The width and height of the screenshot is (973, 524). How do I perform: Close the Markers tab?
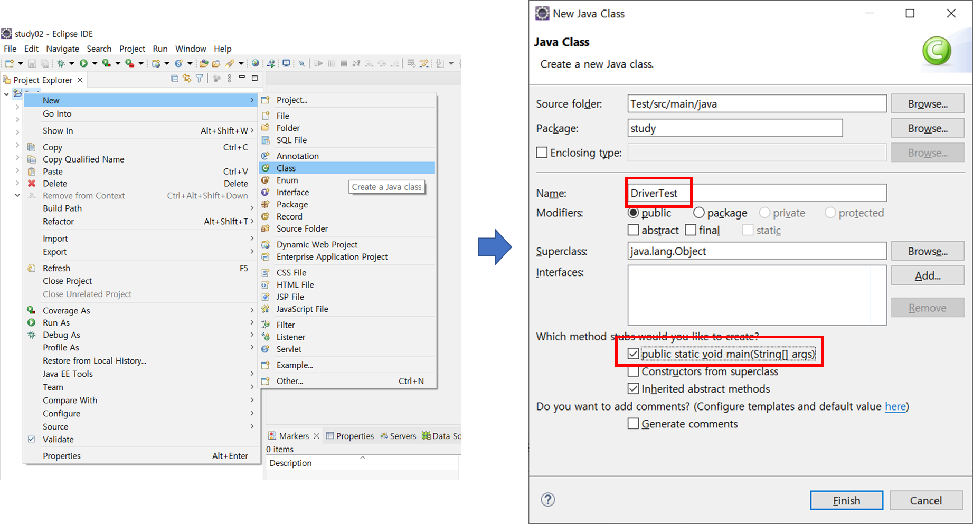point(316,436)
